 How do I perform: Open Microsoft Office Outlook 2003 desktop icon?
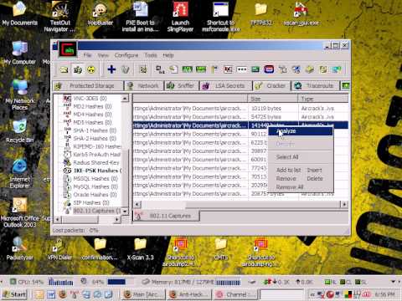pos(19,212)
